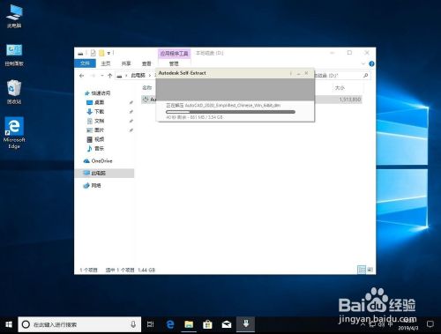Minimize the Autodesk Self-Extract dialog
This screenshot has width=441, height=334.
point(298,73)
